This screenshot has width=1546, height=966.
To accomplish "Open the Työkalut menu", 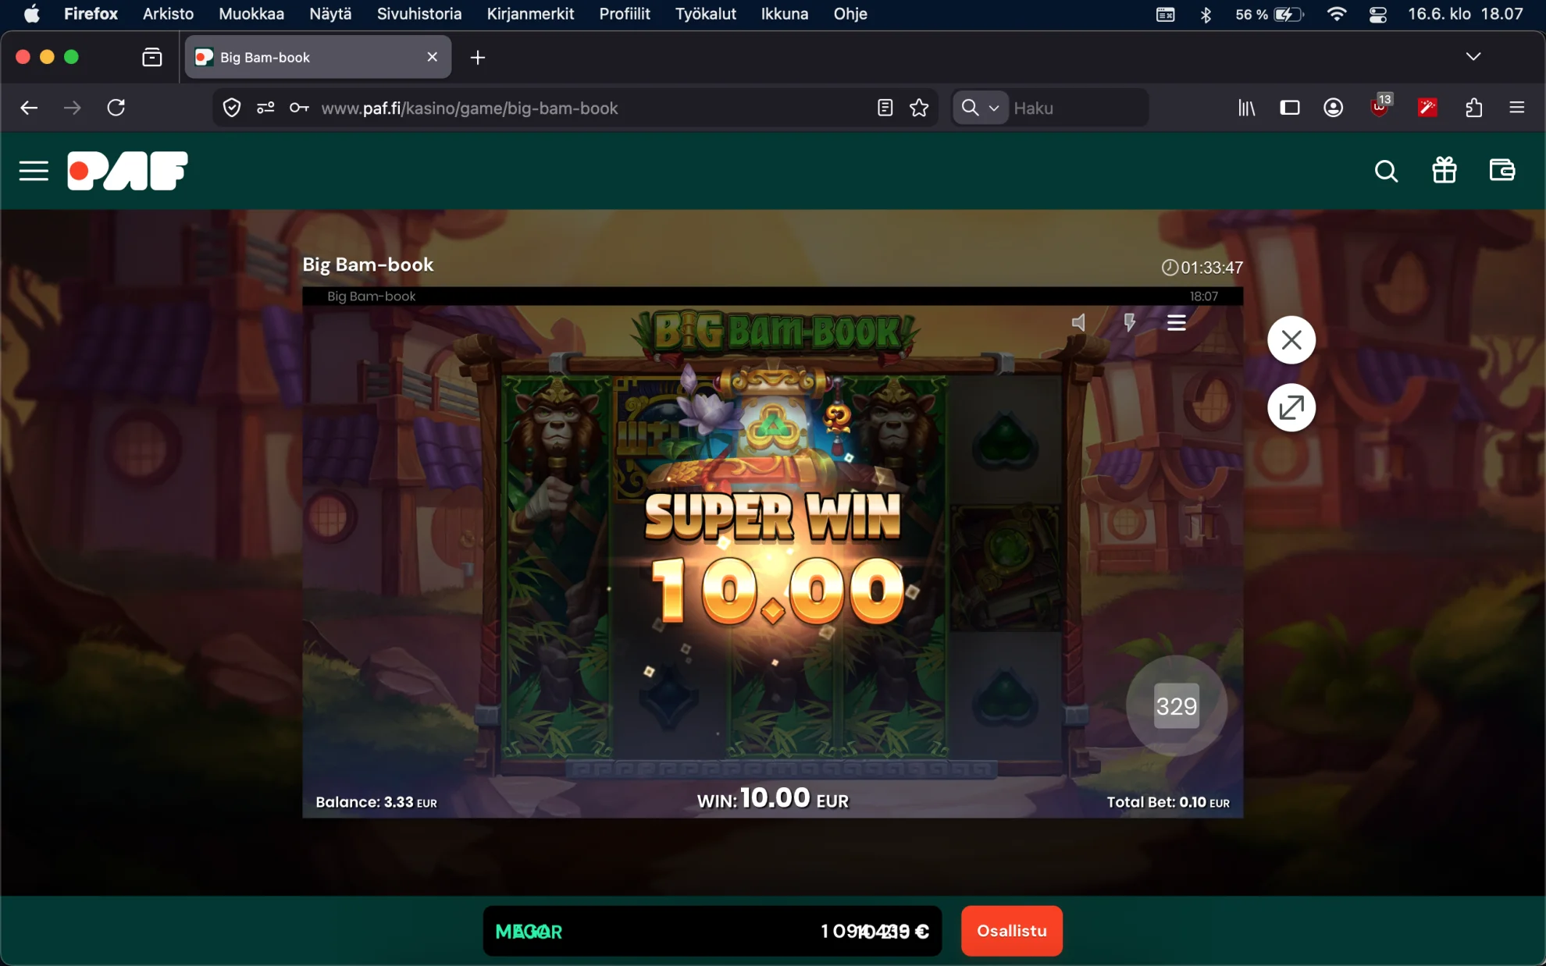I will [706, 14].
